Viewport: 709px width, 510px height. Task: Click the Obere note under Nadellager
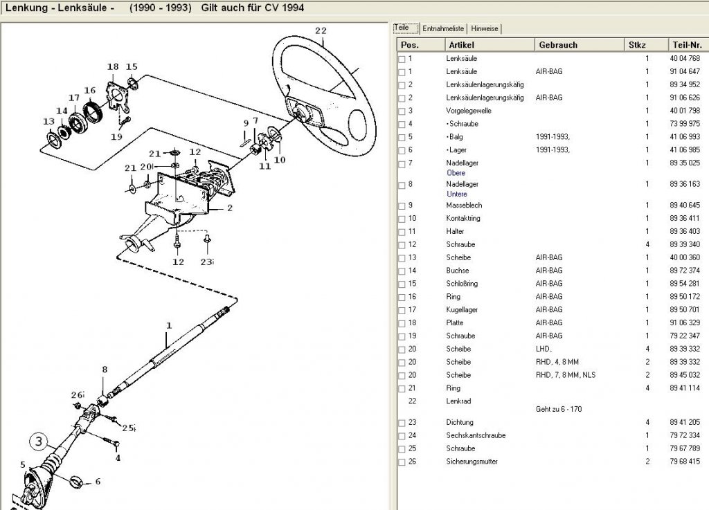click(456, 173)
